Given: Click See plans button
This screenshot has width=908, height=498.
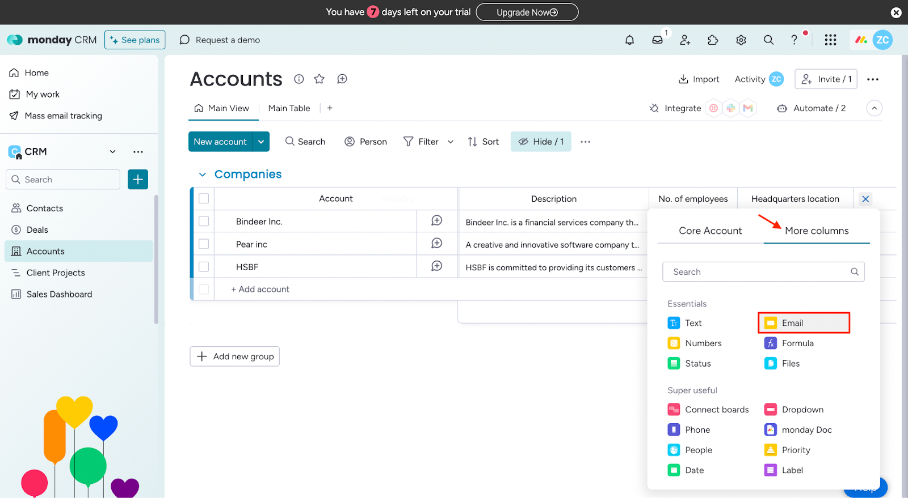Looking at the screenshot, I should [x=135, y=40].
